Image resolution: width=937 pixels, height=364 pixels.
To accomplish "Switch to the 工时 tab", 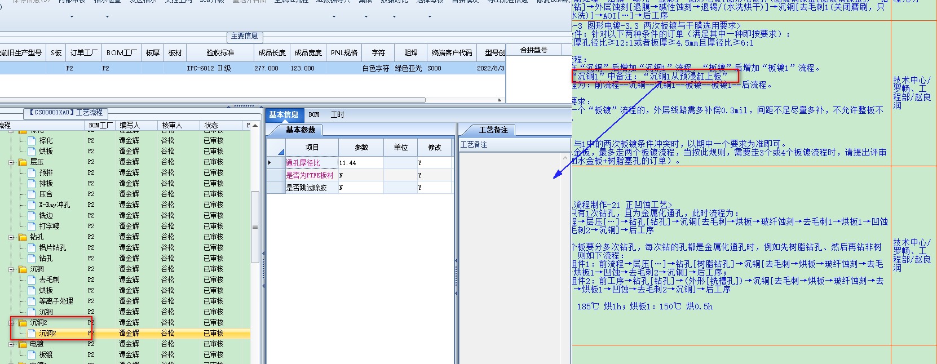I will [x=337, y=114].
